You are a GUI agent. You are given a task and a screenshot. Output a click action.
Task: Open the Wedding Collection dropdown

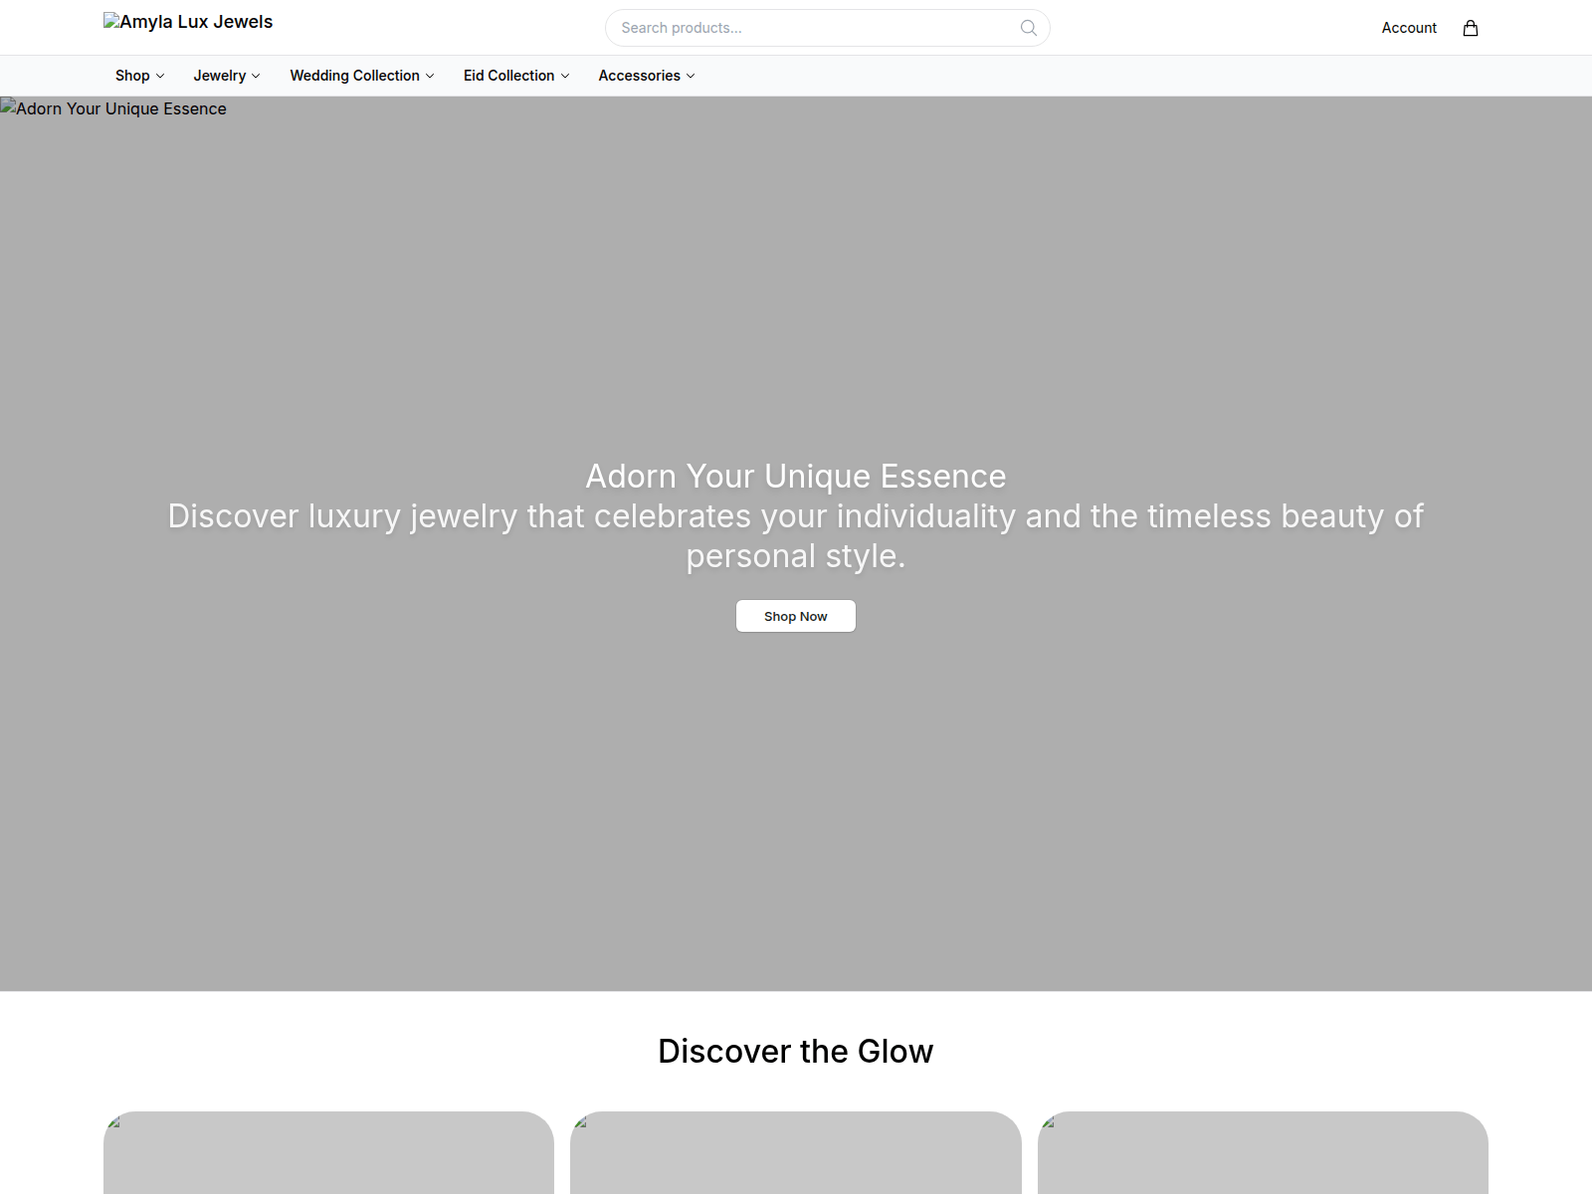(x=362, y=76)
